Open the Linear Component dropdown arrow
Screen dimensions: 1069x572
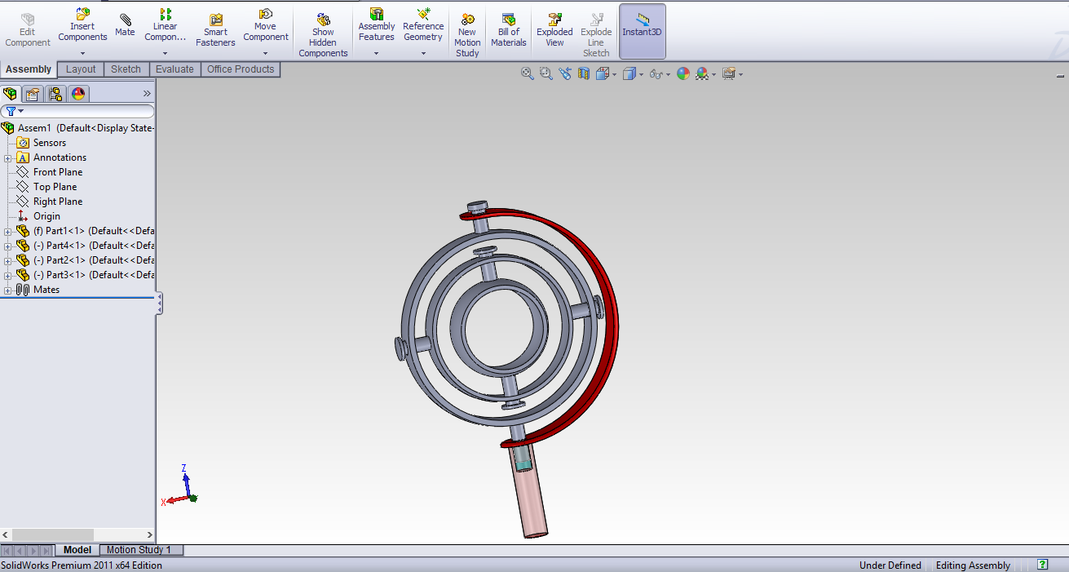166,54
